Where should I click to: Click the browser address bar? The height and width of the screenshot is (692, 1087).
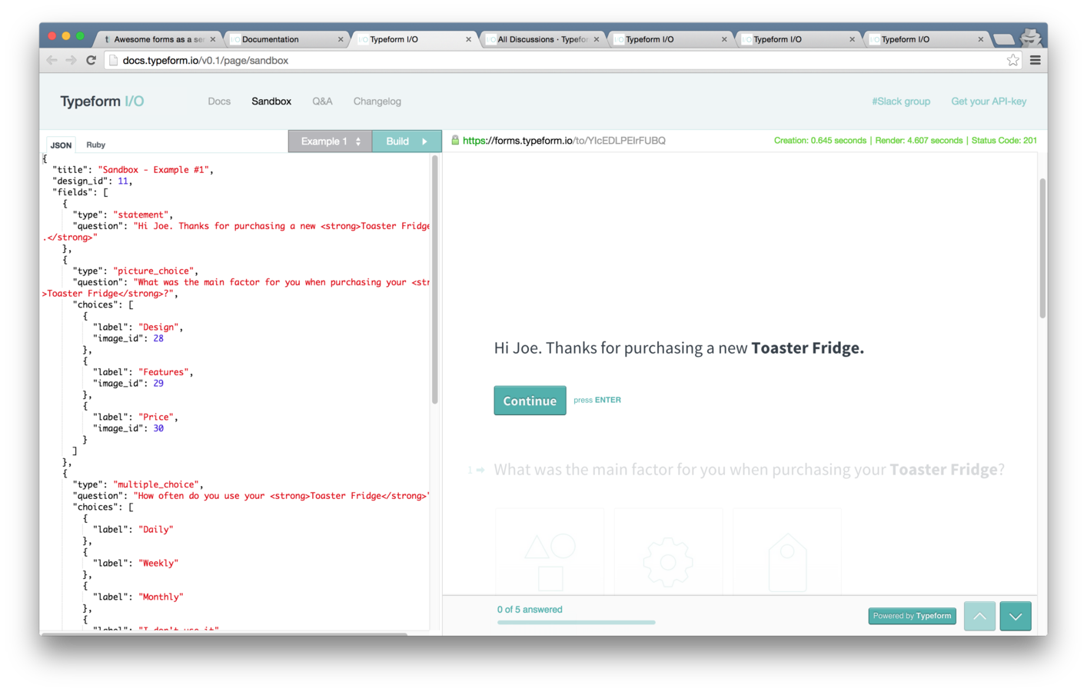pyautogui.click(x=561, y=60)
